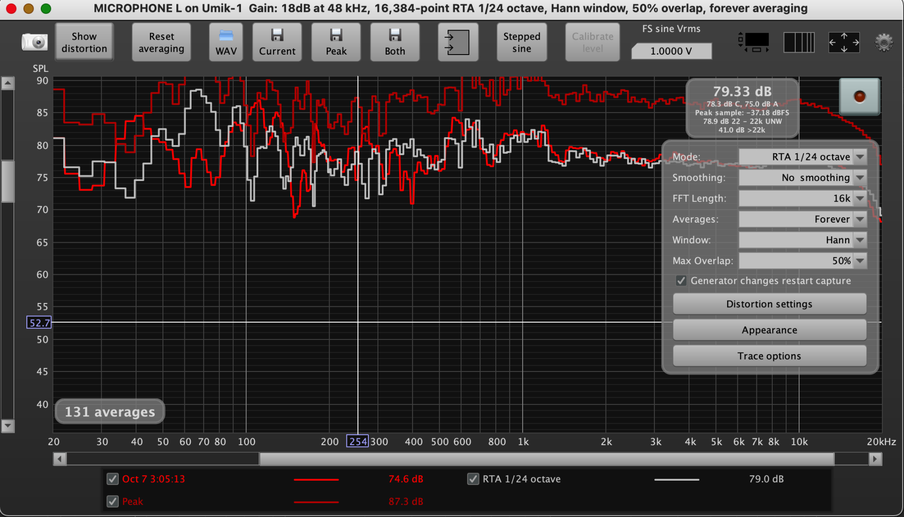Image resolution: width=904 pixels, height=517 pixels.
Task: Save the Current trace
Action: (x=277, y=42)
